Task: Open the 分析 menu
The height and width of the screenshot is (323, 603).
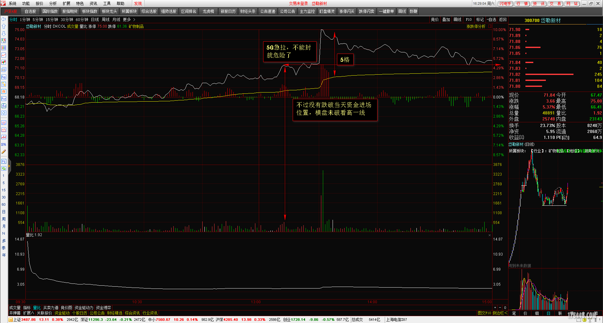Action: coord(53,3)
